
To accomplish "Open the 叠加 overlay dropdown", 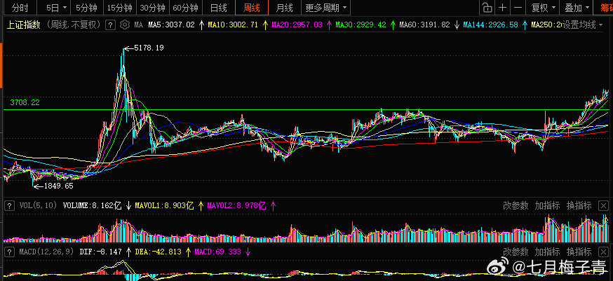I will pos(577,8).
